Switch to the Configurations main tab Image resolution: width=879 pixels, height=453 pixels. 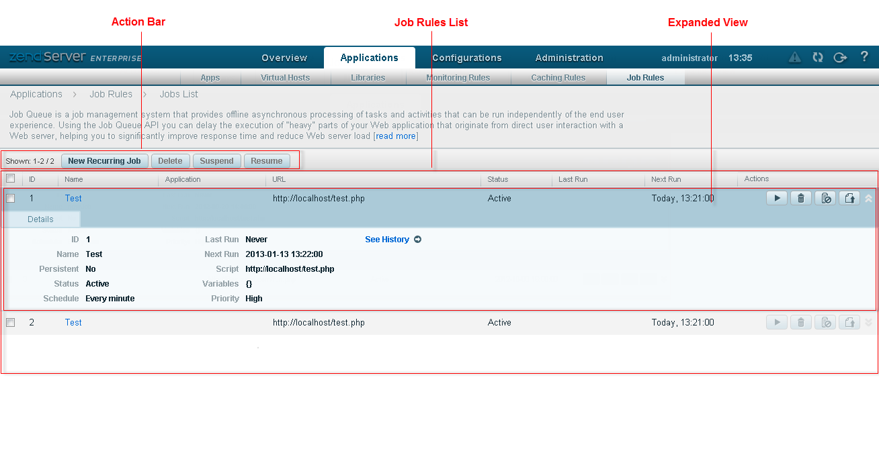(x=467, y=58)
